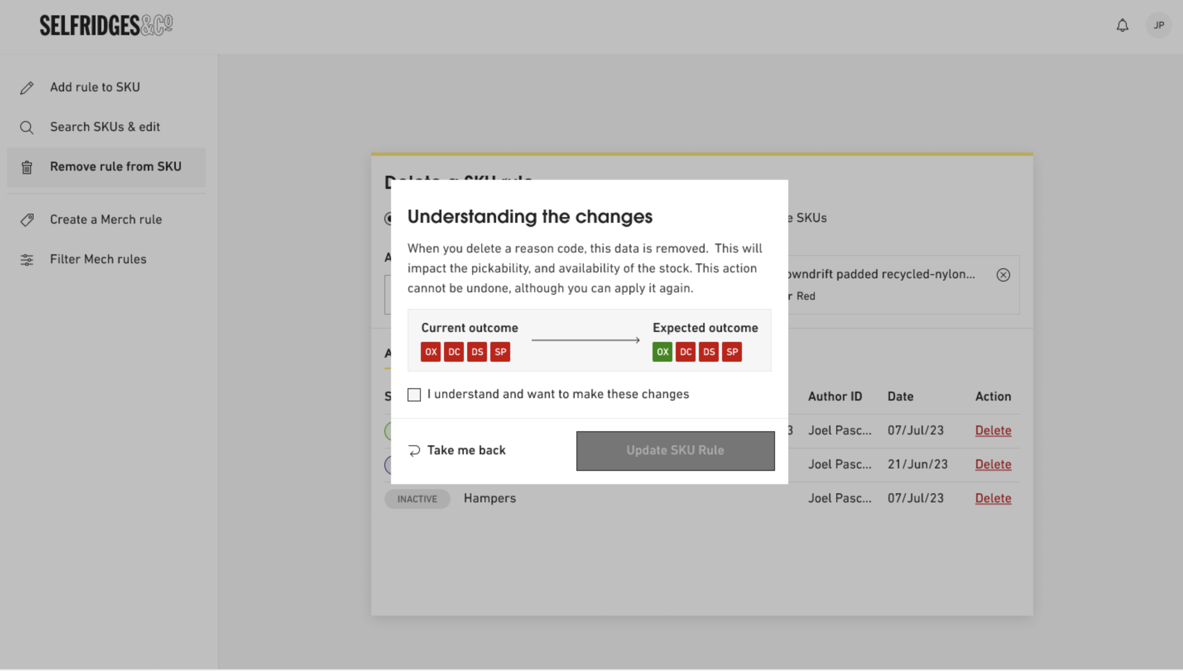
Task: Click the trash icon for Remove rule
Action: (27, 167)
